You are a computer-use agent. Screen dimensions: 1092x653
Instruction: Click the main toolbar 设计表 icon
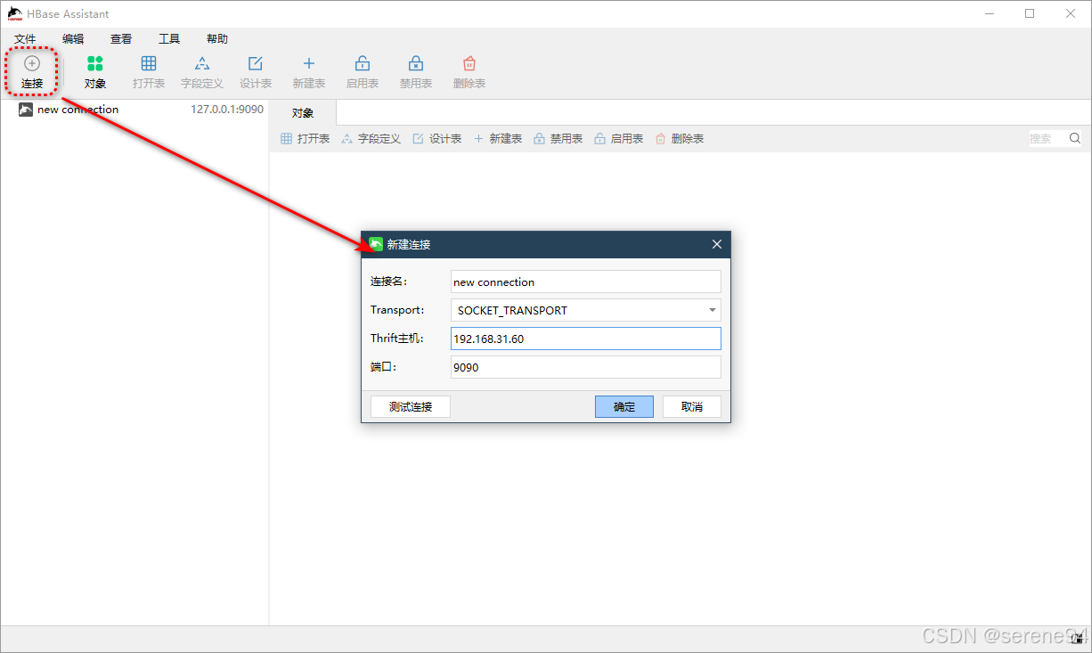click(x=256, y=63)
